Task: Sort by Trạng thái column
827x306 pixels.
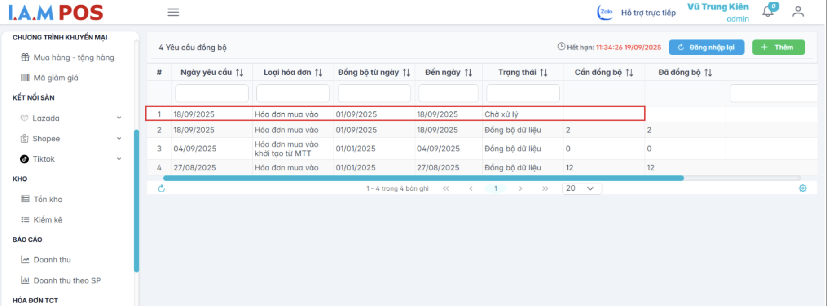Action: pyautogui.click(x=544, y=73)
